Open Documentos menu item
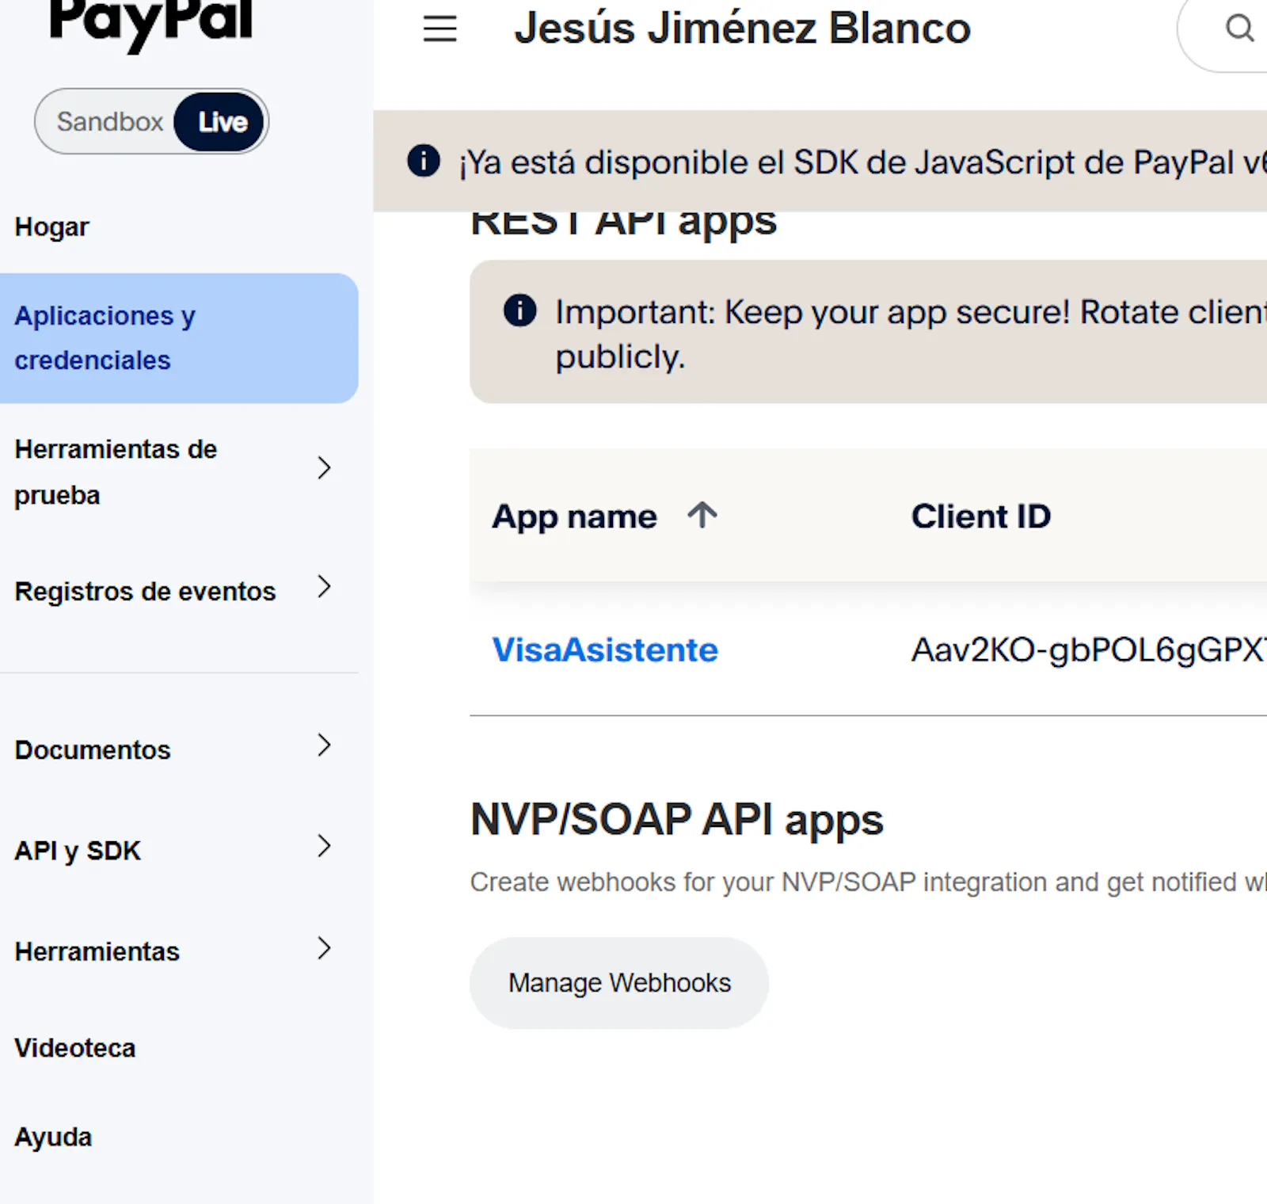 93,750
